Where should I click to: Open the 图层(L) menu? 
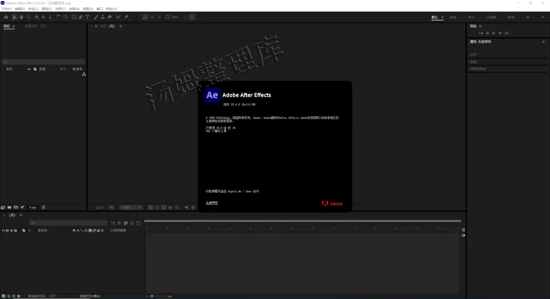[47, 9]
